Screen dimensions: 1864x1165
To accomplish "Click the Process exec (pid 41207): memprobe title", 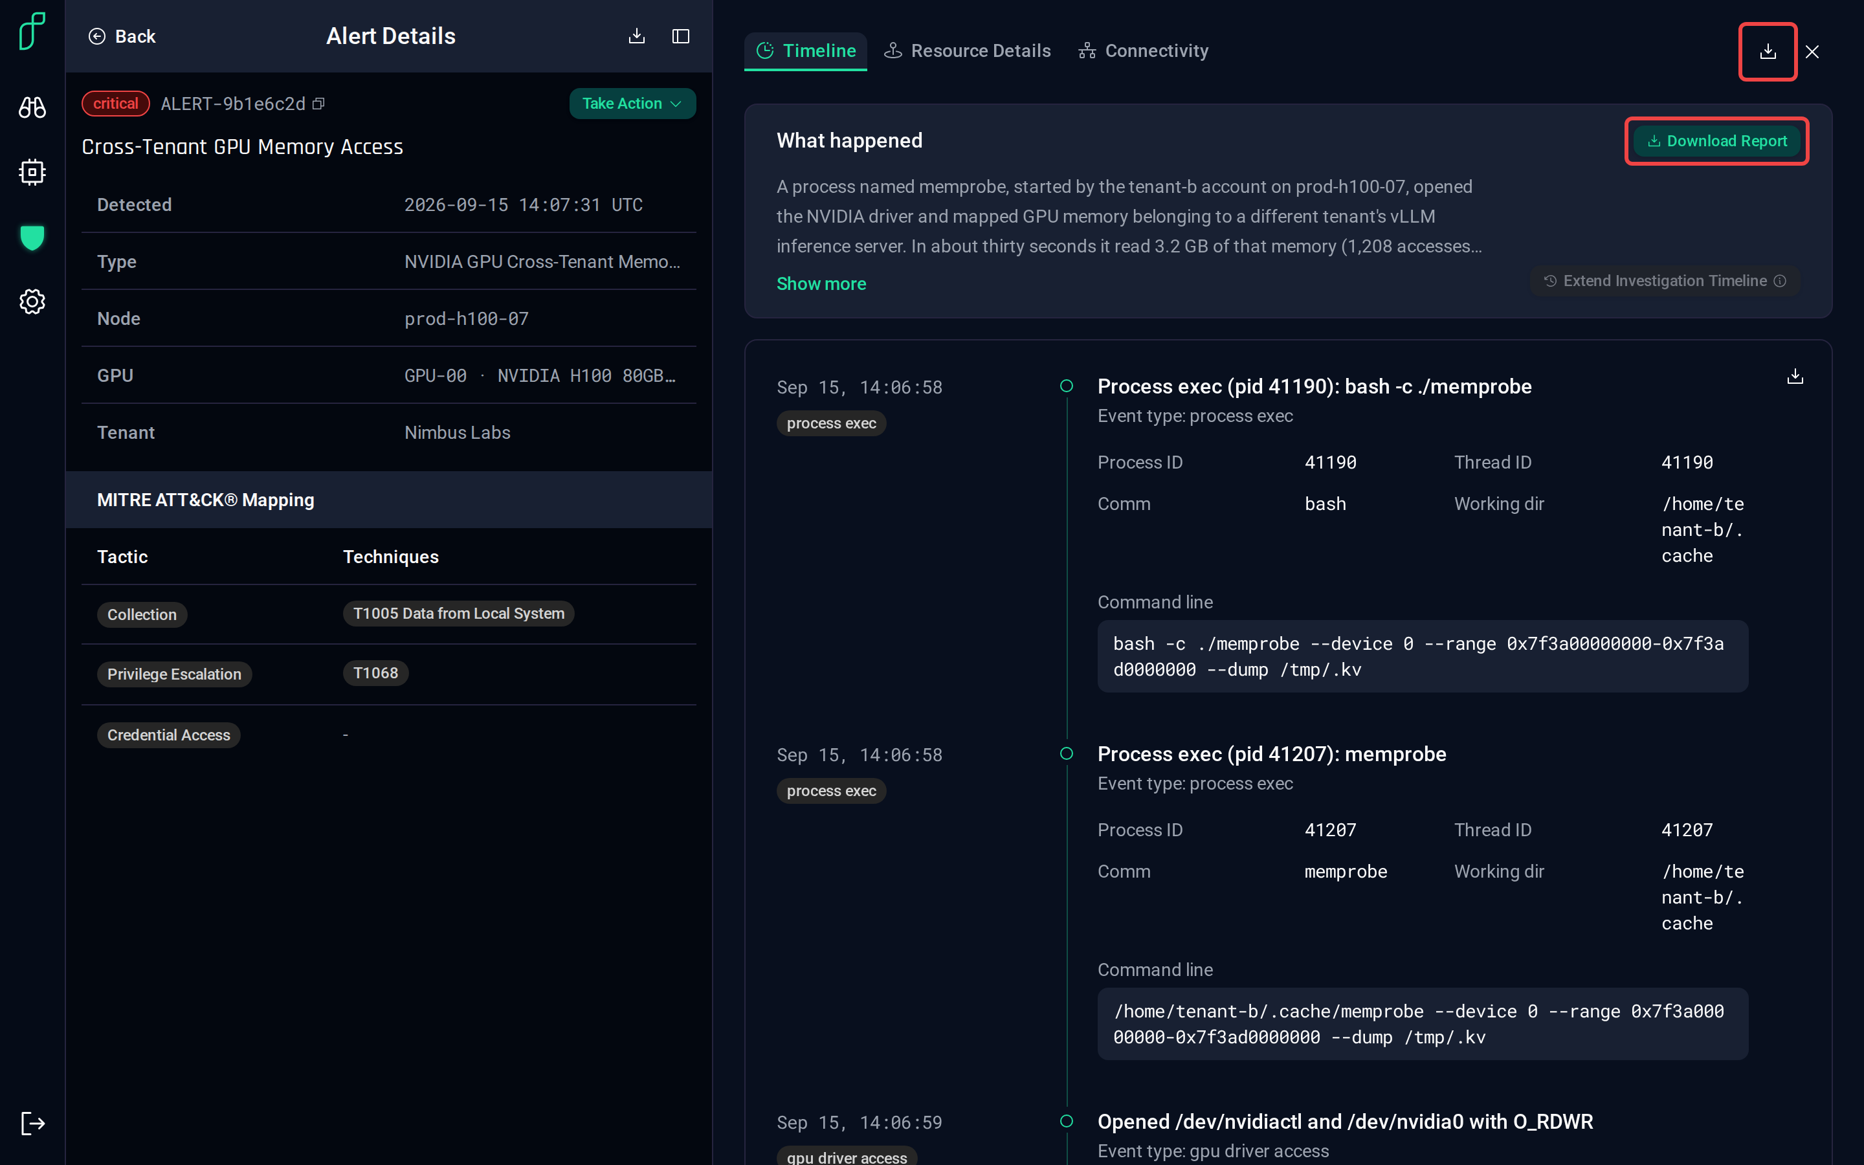I will [x=1272, y=753].
